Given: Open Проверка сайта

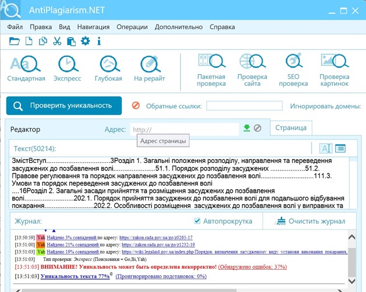Looking at the screenshot, I should tap(252, 70).
